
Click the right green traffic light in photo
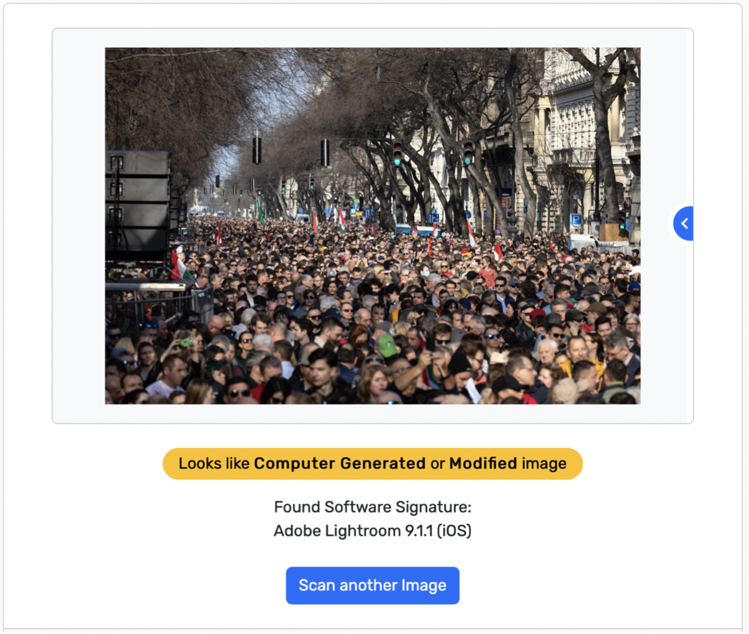tap(468, 153)
